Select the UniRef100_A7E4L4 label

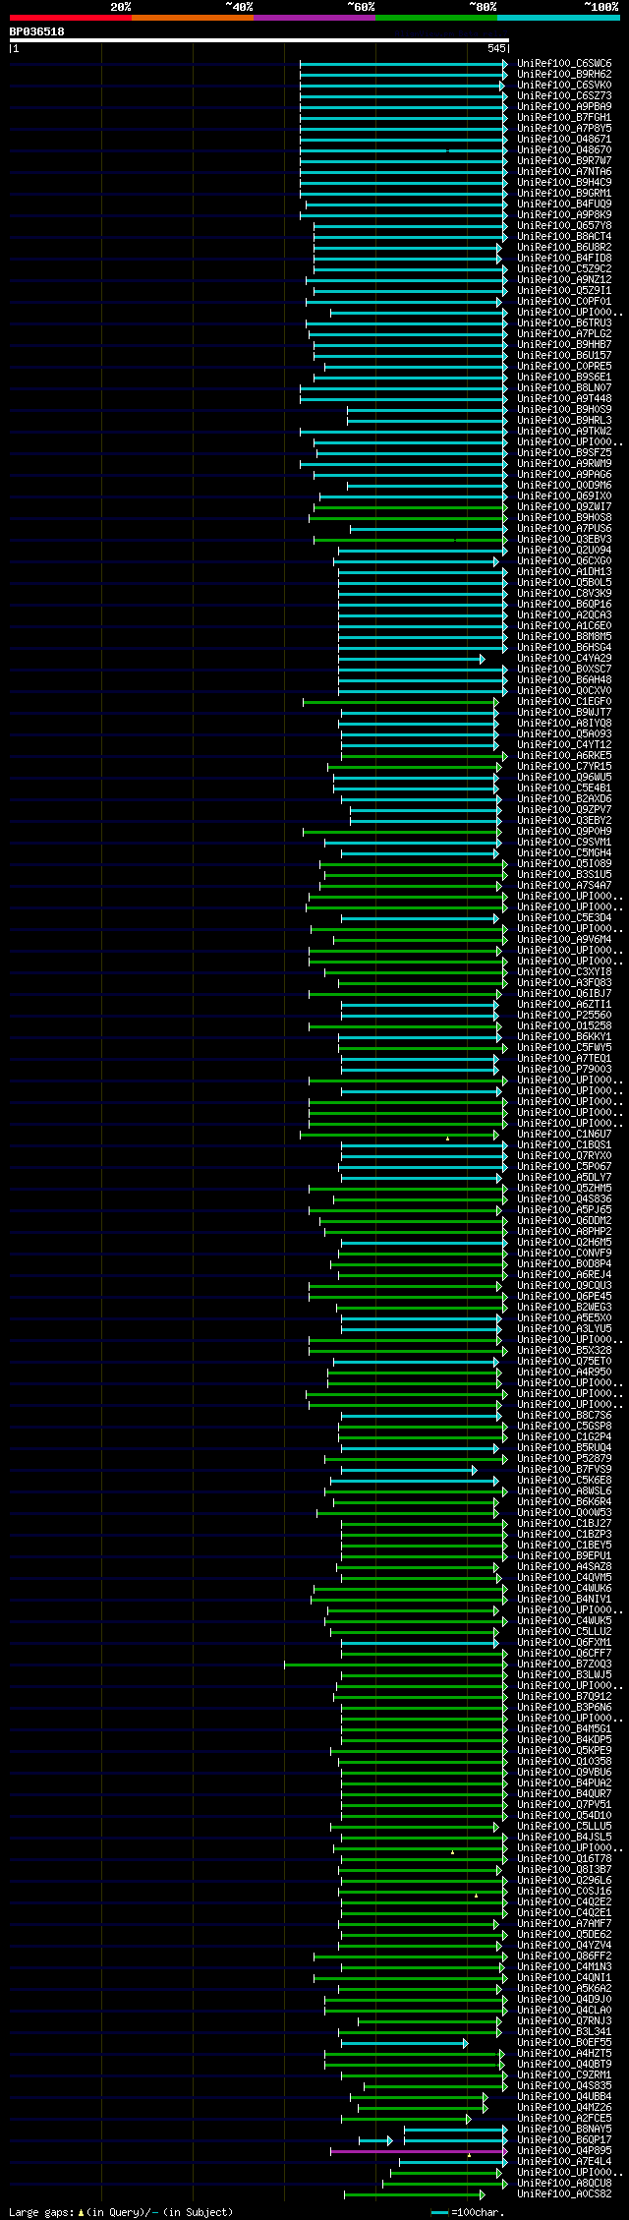[564, 2162]
